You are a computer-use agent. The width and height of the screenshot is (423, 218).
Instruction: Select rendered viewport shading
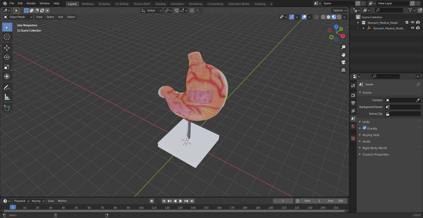(339, 17)
